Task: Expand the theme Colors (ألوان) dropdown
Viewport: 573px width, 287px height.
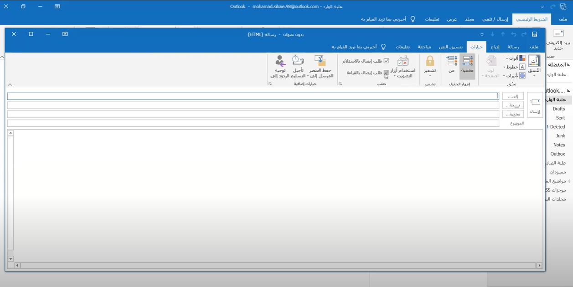Action: tap(516, 58)
